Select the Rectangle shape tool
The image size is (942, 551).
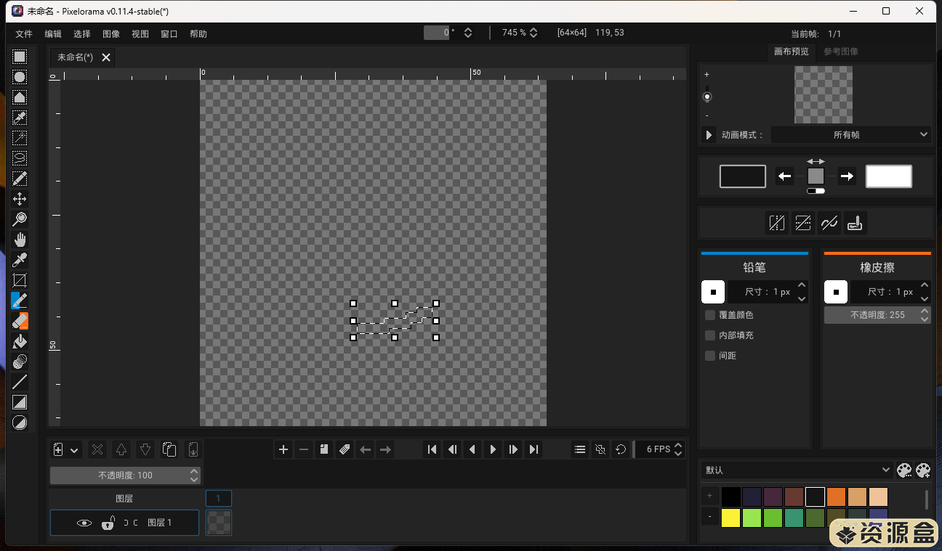pyautogui.click(x=20, y=402)
